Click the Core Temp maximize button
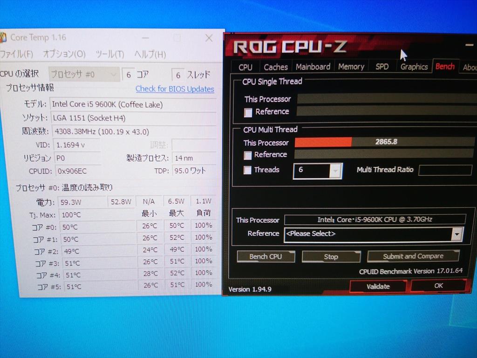The height and width of the screenshot is (358, 477). click(x=177, y=38)
